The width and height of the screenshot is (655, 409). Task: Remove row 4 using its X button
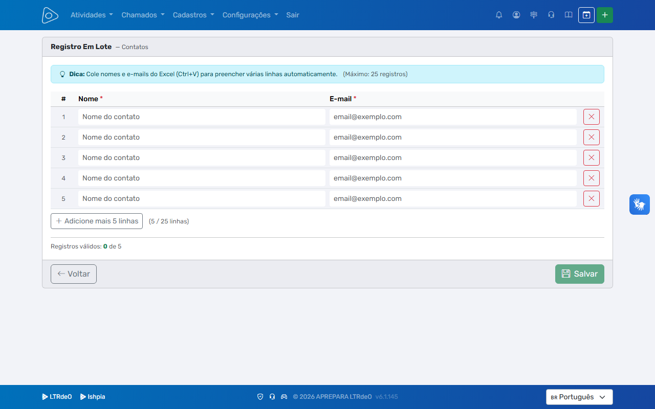(x=592, y=178)
